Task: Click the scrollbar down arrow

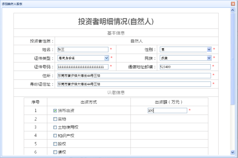Action: tap(232, 152)
